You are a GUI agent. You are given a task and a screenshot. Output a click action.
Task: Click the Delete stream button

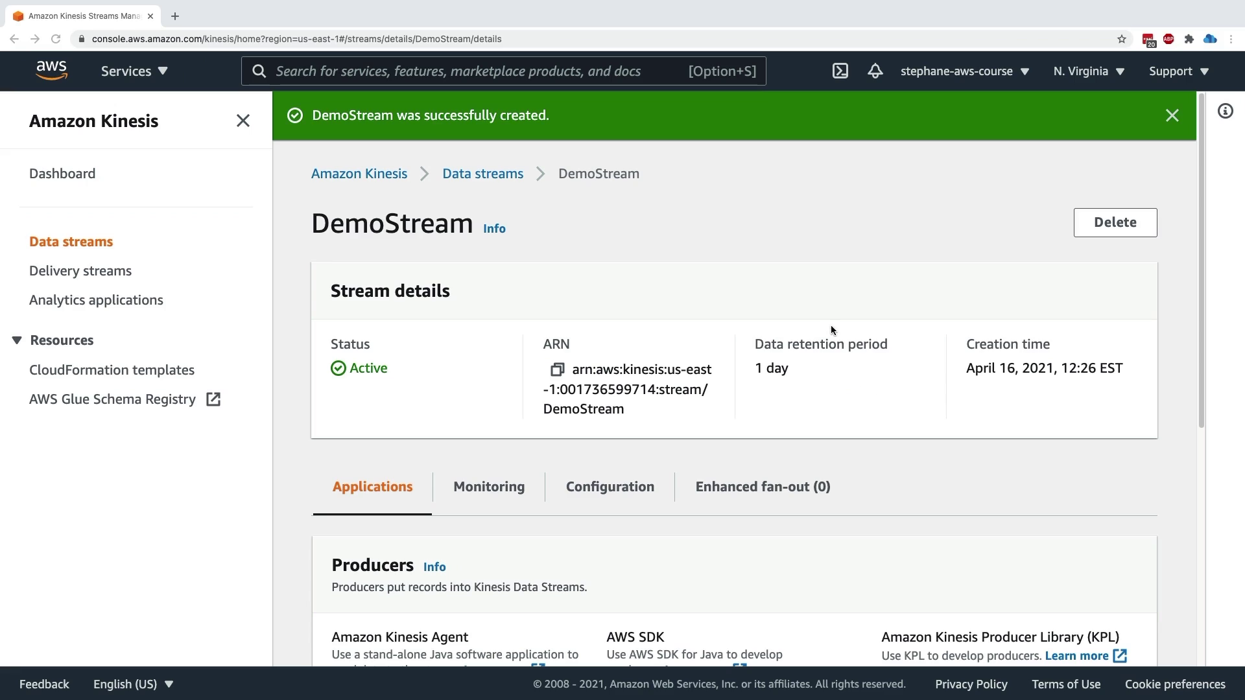(1115, 222)
